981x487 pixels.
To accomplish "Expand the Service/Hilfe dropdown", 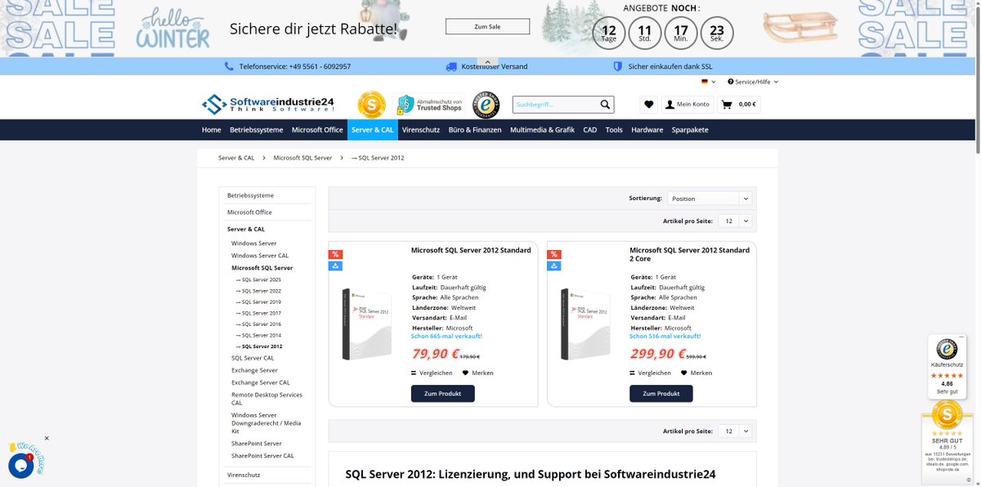I will 754,82.
